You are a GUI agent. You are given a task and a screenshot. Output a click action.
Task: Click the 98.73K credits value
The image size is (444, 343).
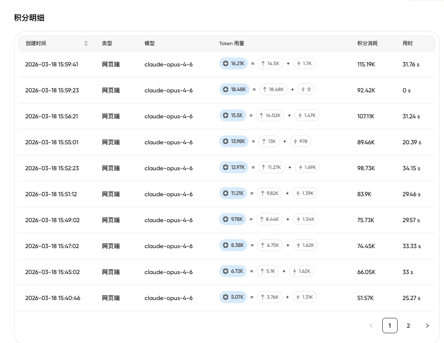coord(366,168)
